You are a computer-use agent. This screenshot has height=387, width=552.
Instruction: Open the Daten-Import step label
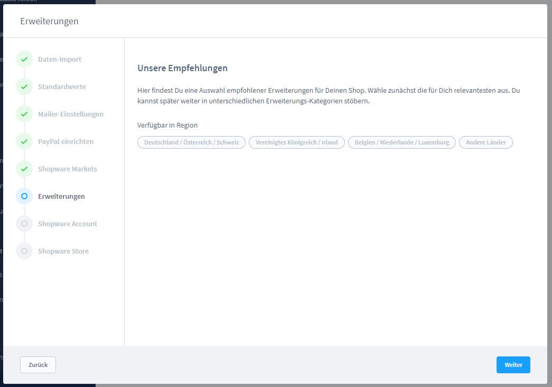click(60, 60)
